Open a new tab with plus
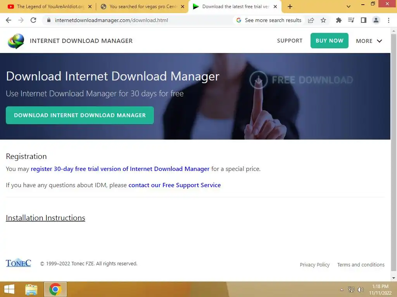 (290, 7)
